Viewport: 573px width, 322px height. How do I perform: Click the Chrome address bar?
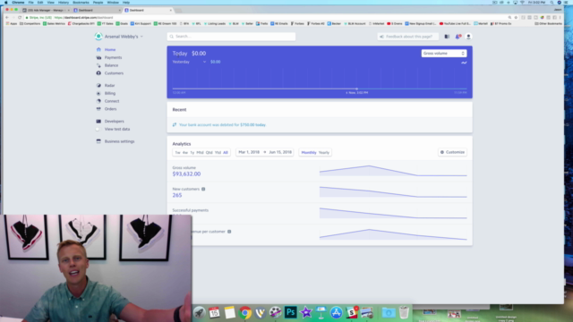click(267, 17)
